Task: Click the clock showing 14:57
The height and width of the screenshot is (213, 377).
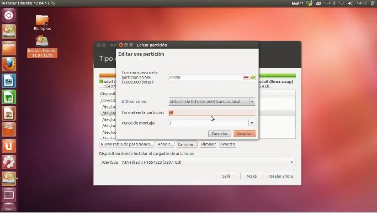Action: [362, 3]
